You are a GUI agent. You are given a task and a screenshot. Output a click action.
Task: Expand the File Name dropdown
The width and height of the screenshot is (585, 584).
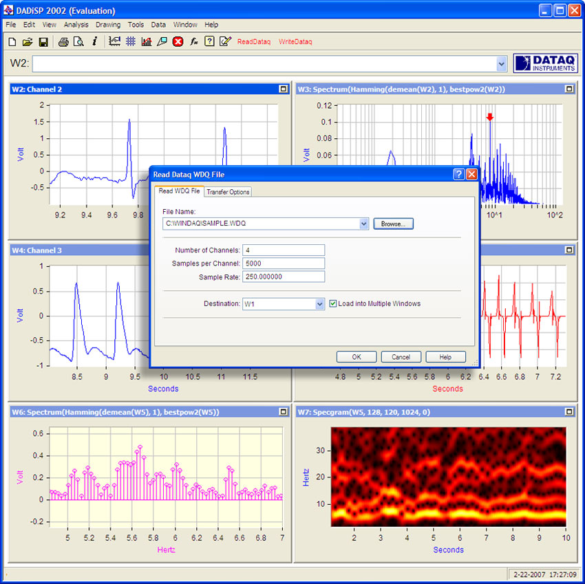pos(364,224)
